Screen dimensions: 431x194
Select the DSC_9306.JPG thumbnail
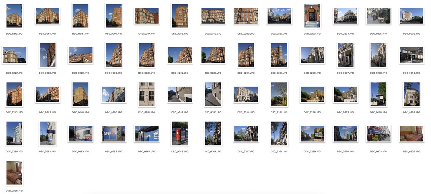[x=14, y=173]
